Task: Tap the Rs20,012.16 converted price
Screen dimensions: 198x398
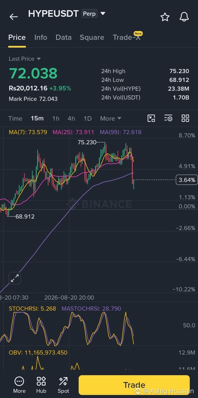Action: (28, 89)
